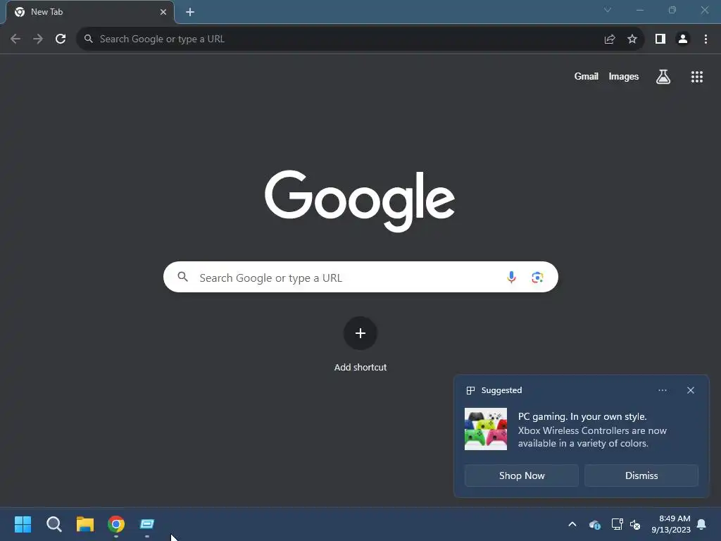Open Gmail link

tap(587, 76)
